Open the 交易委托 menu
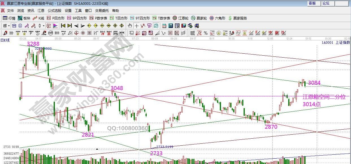The height and width of the screenshot is (164, 351). click(x=102, y=11)
